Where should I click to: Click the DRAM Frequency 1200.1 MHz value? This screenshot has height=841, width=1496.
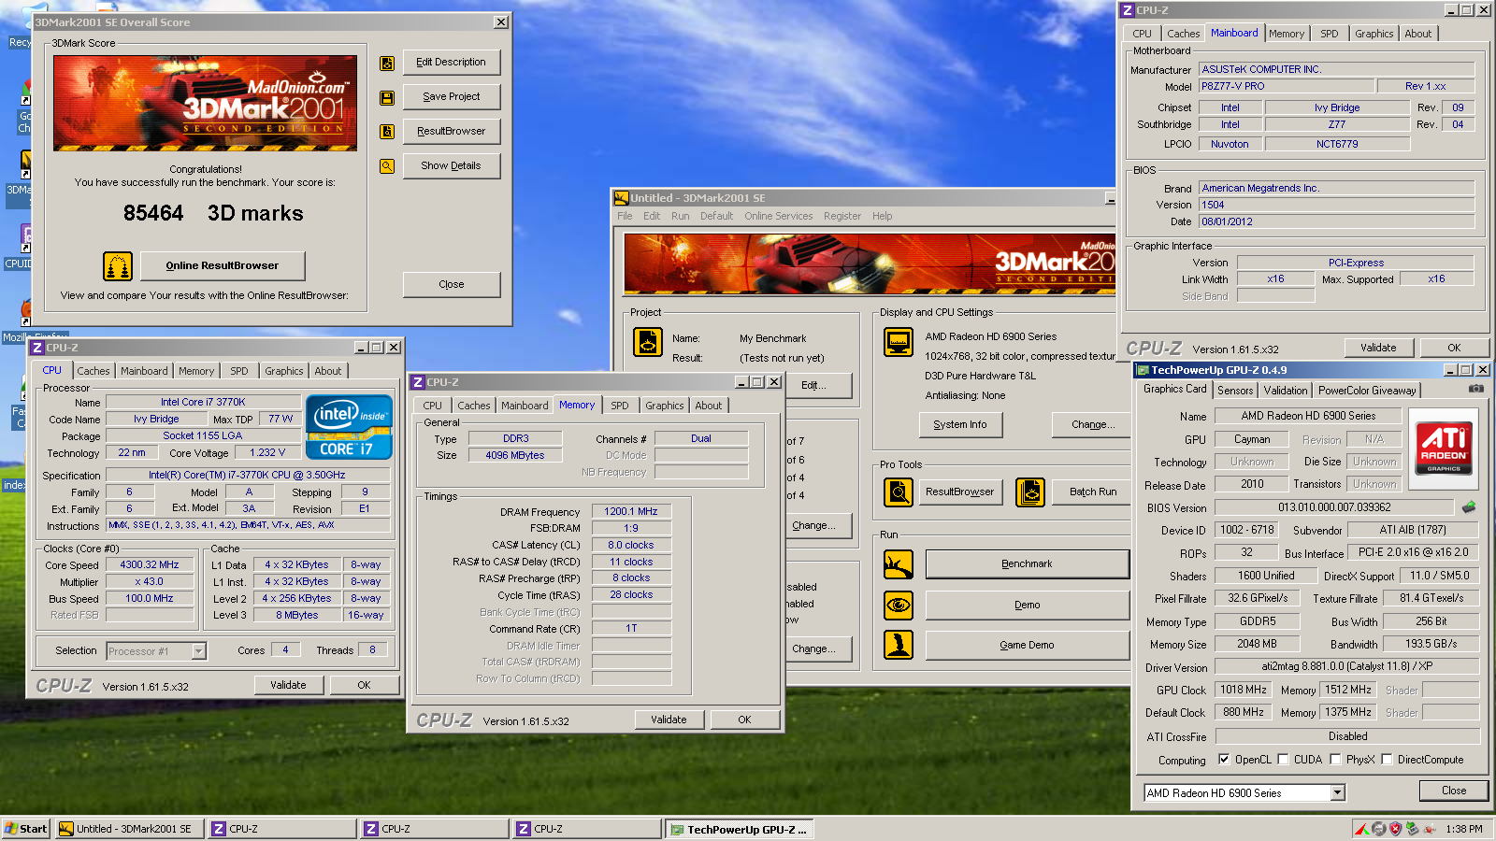631,512
